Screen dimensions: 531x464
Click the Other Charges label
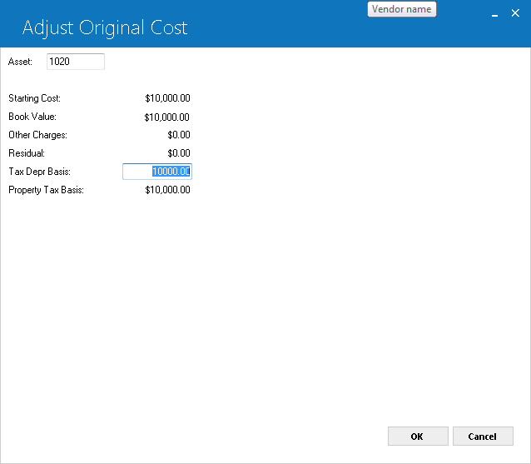(x=38, y=135)
